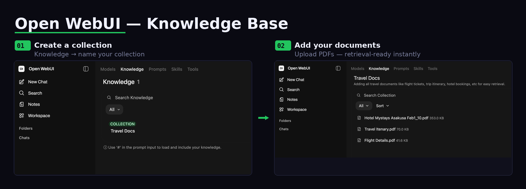
Task: Expand Chats section in right panel
Action: (x=284, y=129)
